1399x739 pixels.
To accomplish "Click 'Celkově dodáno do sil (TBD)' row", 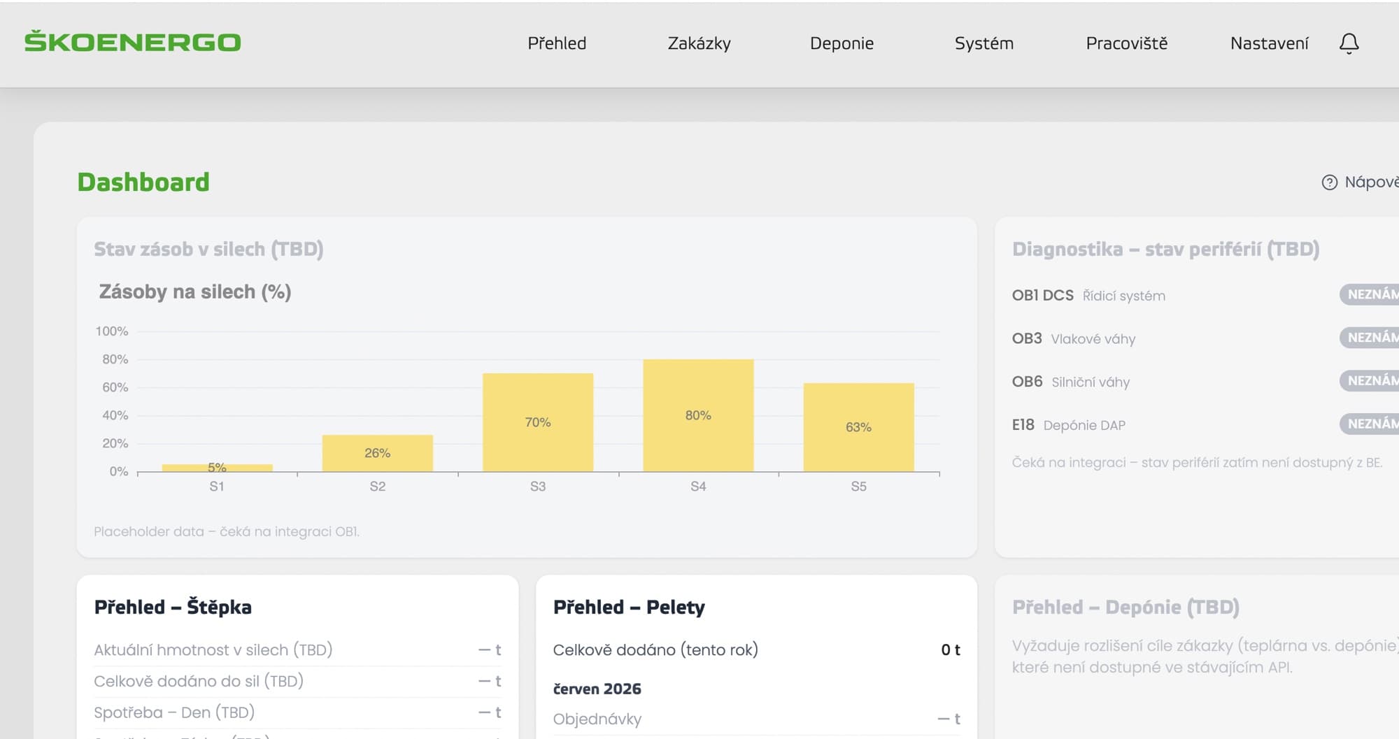I will click(x=297, y=681).
